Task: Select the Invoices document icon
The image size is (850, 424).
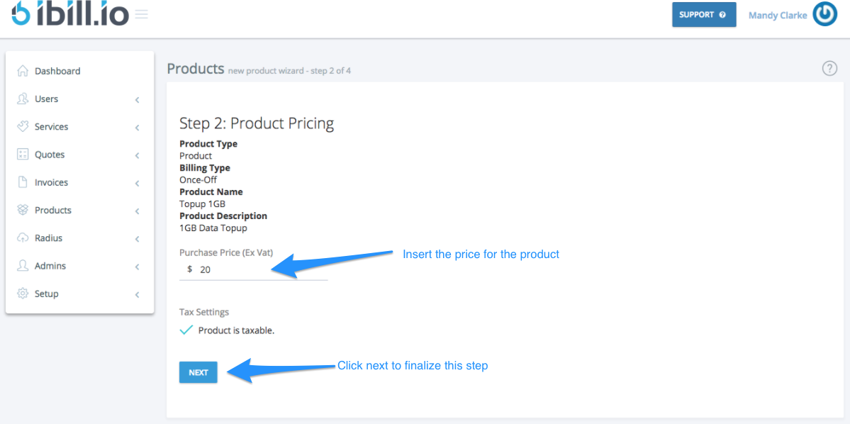Action: coord(21,182)
